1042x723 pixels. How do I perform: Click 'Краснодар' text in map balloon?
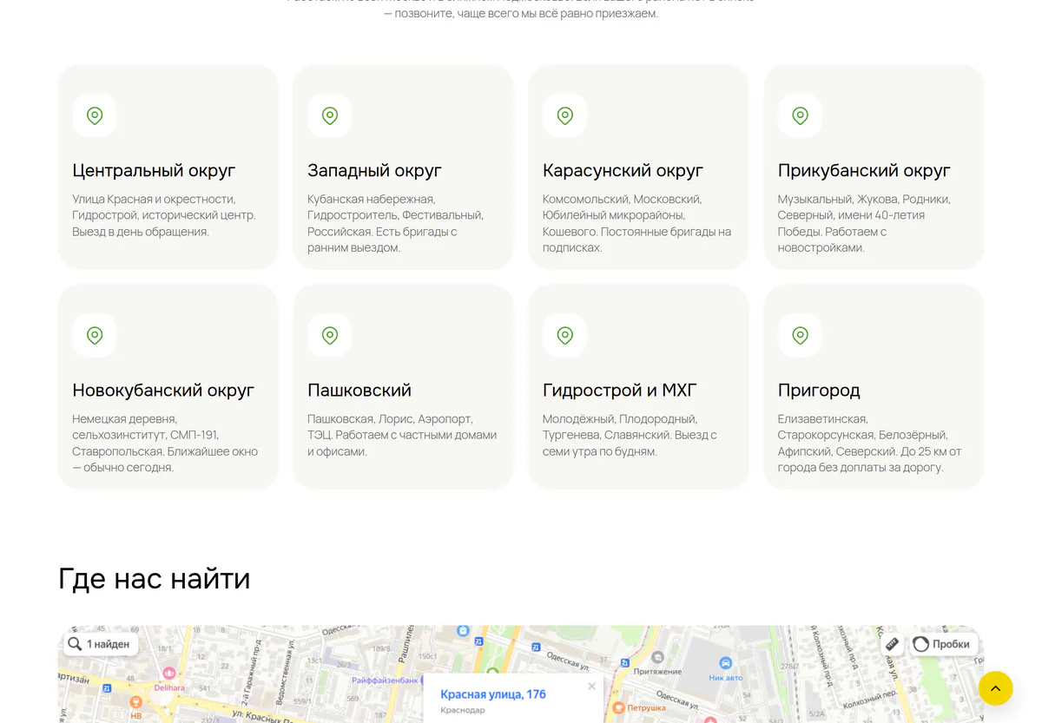tap(463, 711)
